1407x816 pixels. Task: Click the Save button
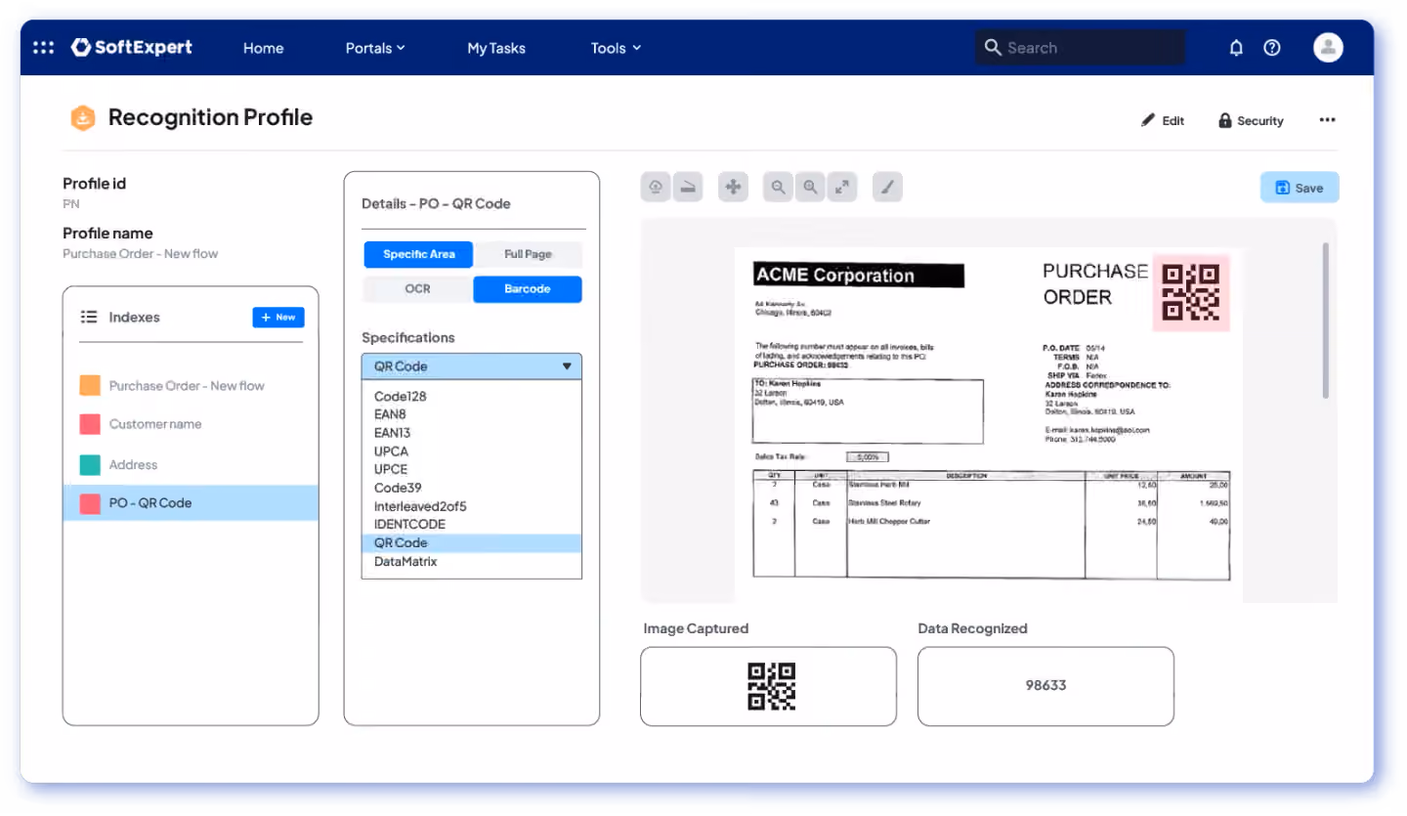[1300, 188]
